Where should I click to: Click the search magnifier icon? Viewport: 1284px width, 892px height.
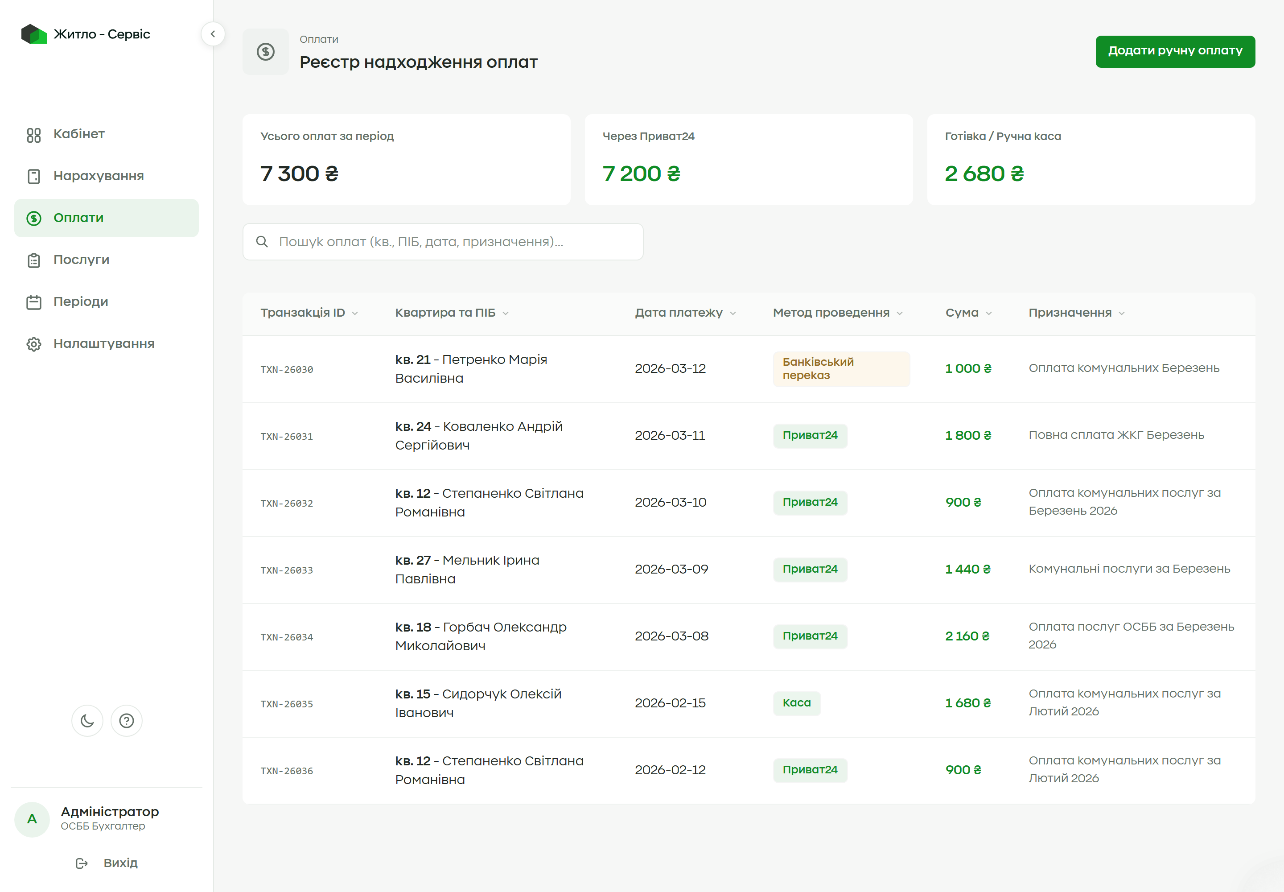pyautogui.click(x=262, y=241)
